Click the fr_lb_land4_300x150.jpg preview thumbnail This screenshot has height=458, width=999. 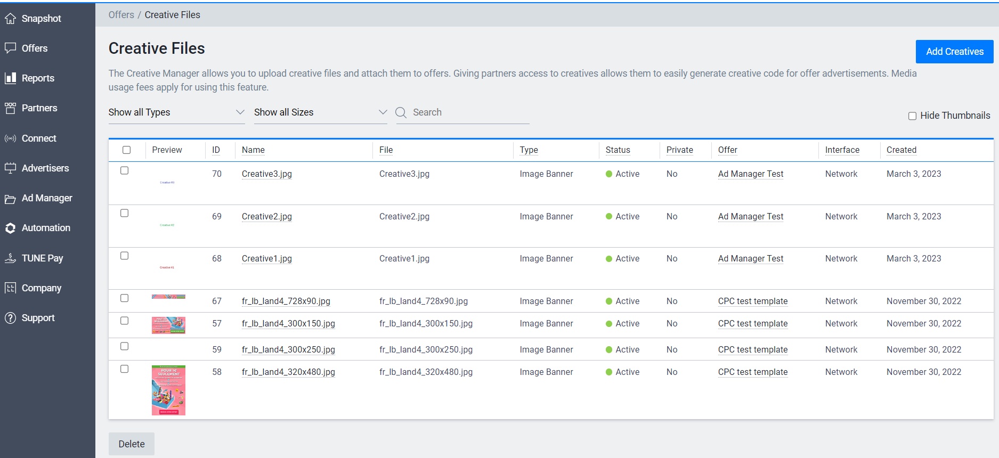(x=168, y=325)
